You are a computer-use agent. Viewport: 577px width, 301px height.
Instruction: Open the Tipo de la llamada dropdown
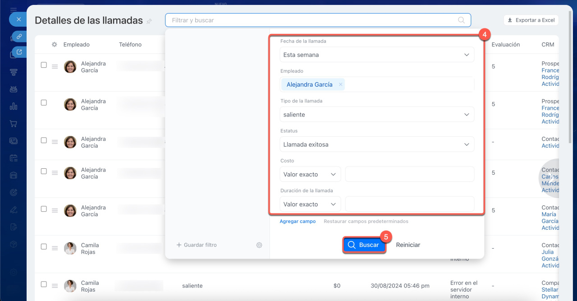point(376,115)
